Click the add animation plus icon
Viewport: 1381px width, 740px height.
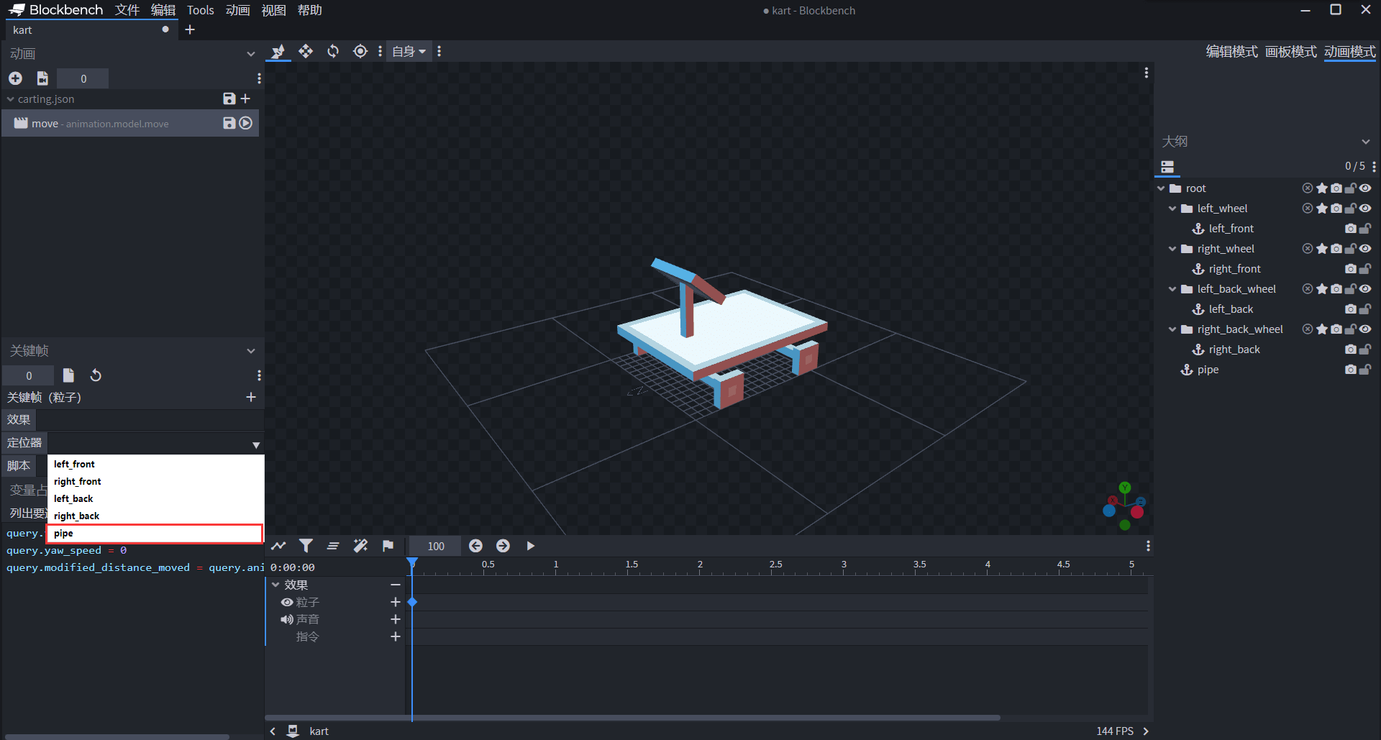pos(15,78)
